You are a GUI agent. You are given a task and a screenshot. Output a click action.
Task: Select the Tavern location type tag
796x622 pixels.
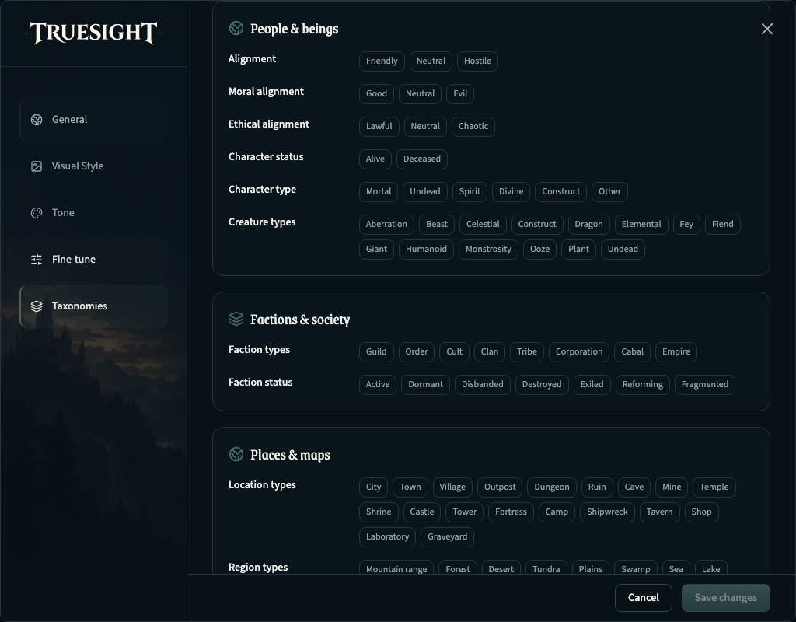point(659,512)
